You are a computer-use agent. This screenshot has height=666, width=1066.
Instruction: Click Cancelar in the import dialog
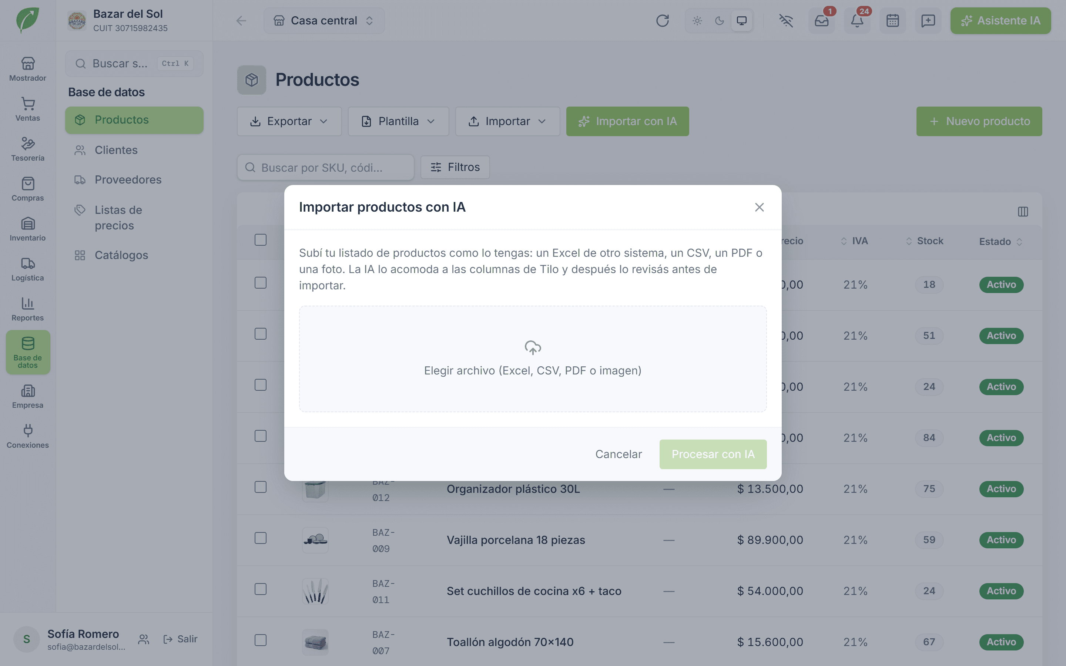[619, 454]
